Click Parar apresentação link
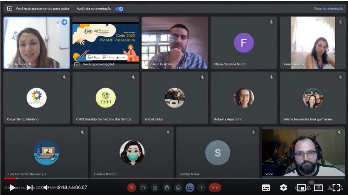This screenshot has width=348, height=195. 328,8
